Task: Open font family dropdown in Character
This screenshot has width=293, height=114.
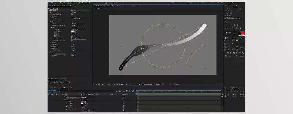Action: (x=231, y=32)
